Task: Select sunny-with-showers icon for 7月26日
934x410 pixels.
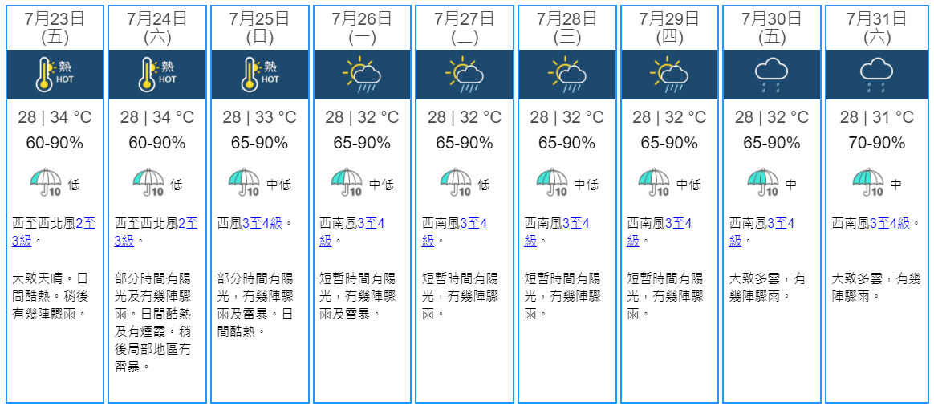Action: coord(362,75)
